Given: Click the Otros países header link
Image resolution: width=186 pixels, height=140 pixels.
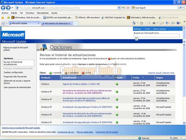Looking at the screenshot, I should click(x=159, y=29).
